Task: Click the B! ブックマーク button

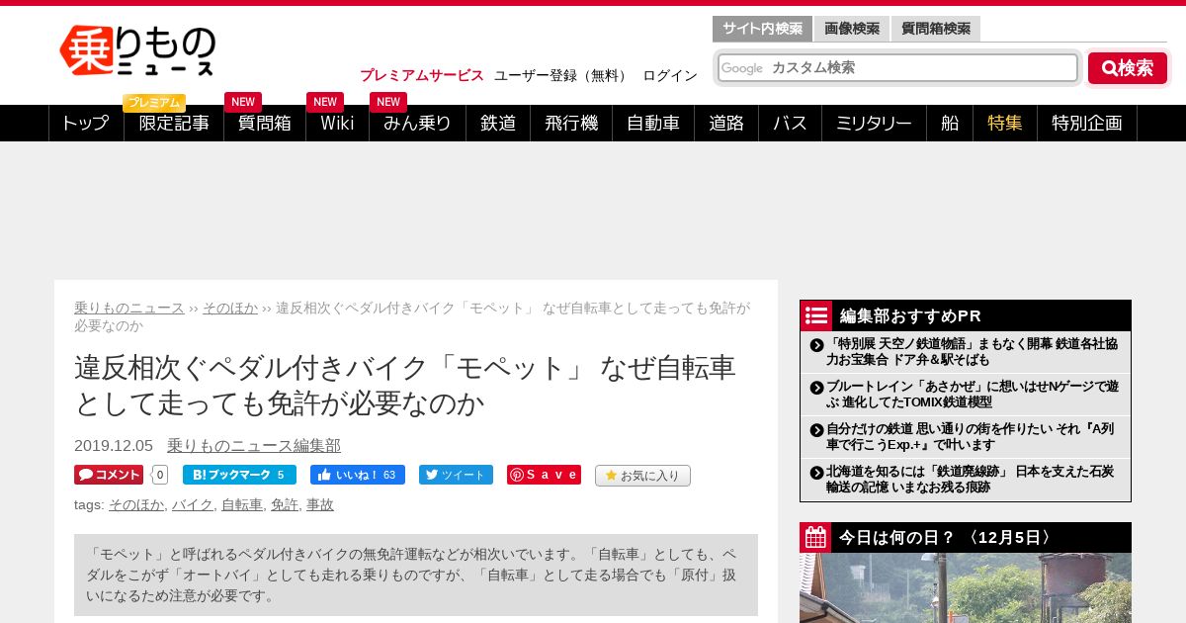Action: (239, 475)
